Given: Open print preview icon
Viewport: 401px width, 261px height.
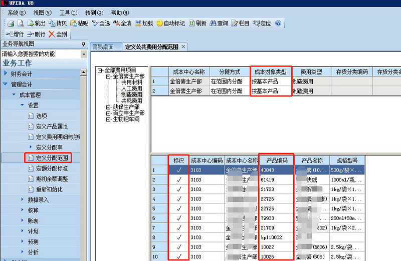Looking at the screenshot, I should [x=21, y=23].
